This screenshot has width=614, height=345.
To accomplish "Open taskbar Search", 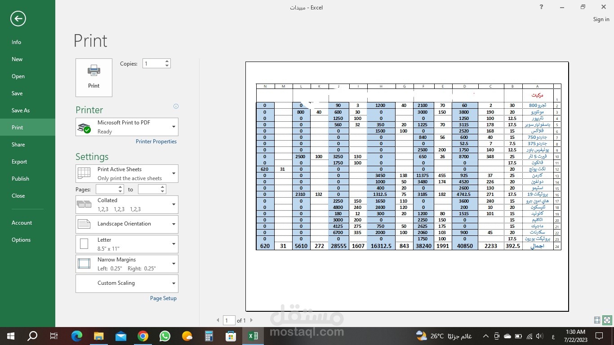I will [32, 336].
